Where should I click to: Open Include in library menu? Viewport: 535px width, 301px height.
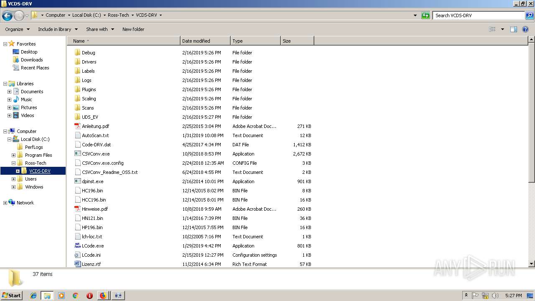58,29
